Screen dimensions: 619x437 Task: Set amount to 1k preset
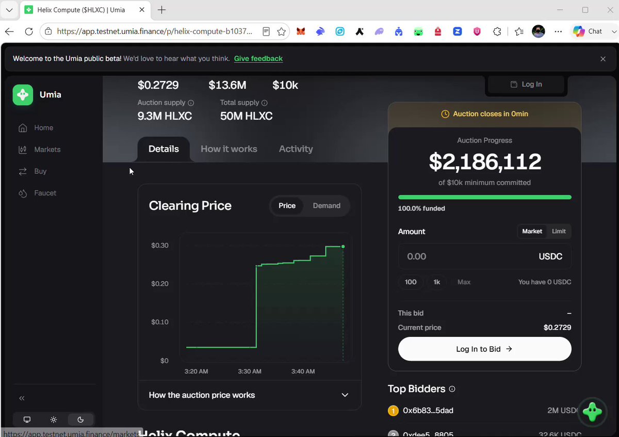pos(436,282)
